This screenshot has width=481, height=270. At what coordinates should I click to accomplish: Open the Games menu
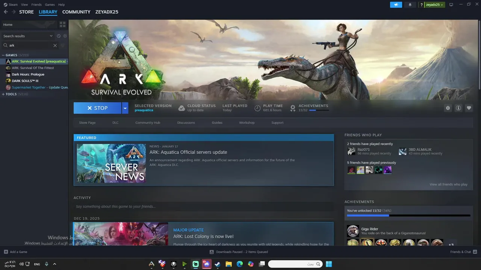click(x=50, y=4)
